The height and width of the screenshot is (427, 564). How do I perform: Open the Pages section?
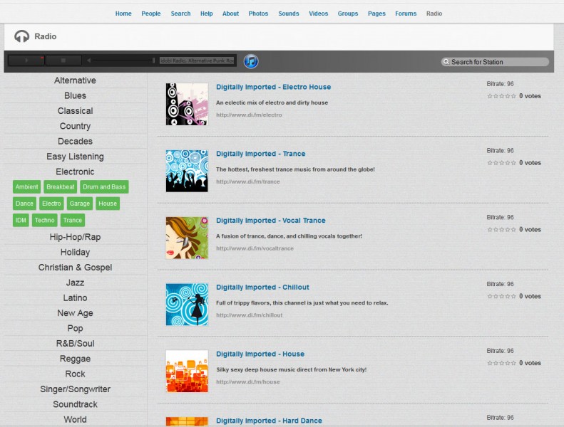376,14
